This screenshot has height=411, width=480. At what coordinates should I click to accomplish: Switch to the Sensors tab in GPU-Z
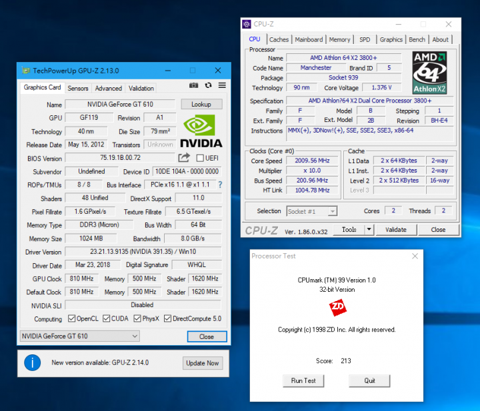[78, 89]
